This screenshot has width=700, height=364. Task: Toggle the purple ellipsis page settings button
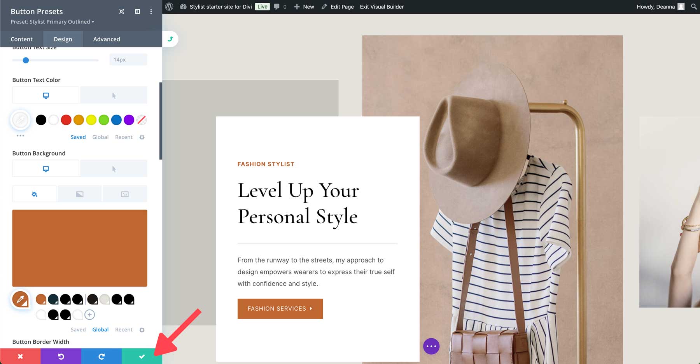click(431, 346)
